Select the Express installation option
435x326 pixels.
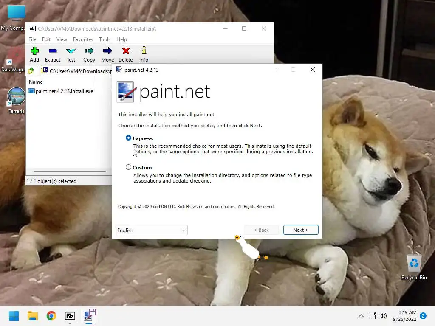pos(128,138)
